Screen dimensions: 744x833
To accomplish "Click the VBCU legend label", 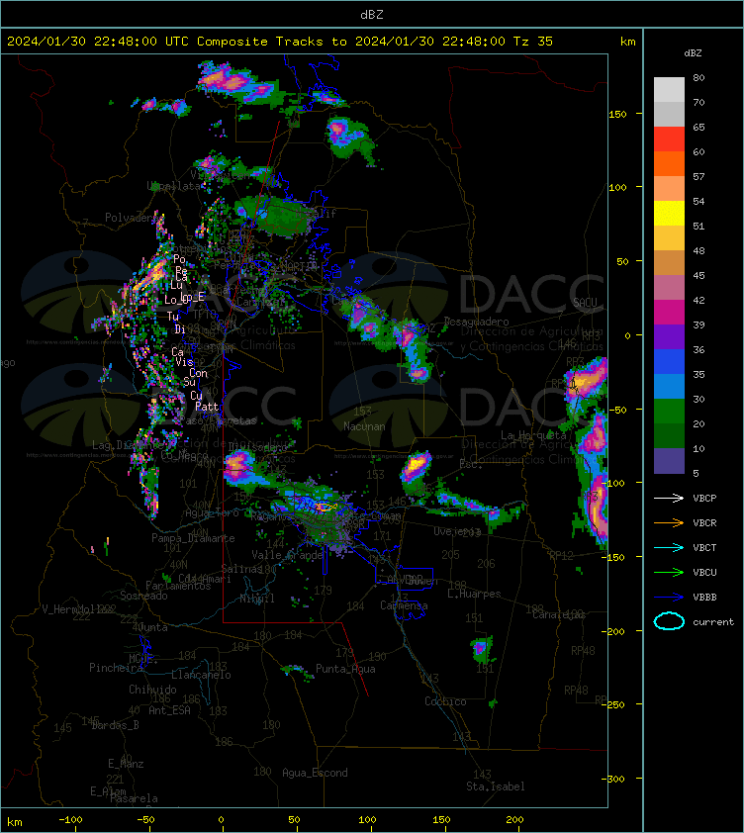I will tap(704, 572).
